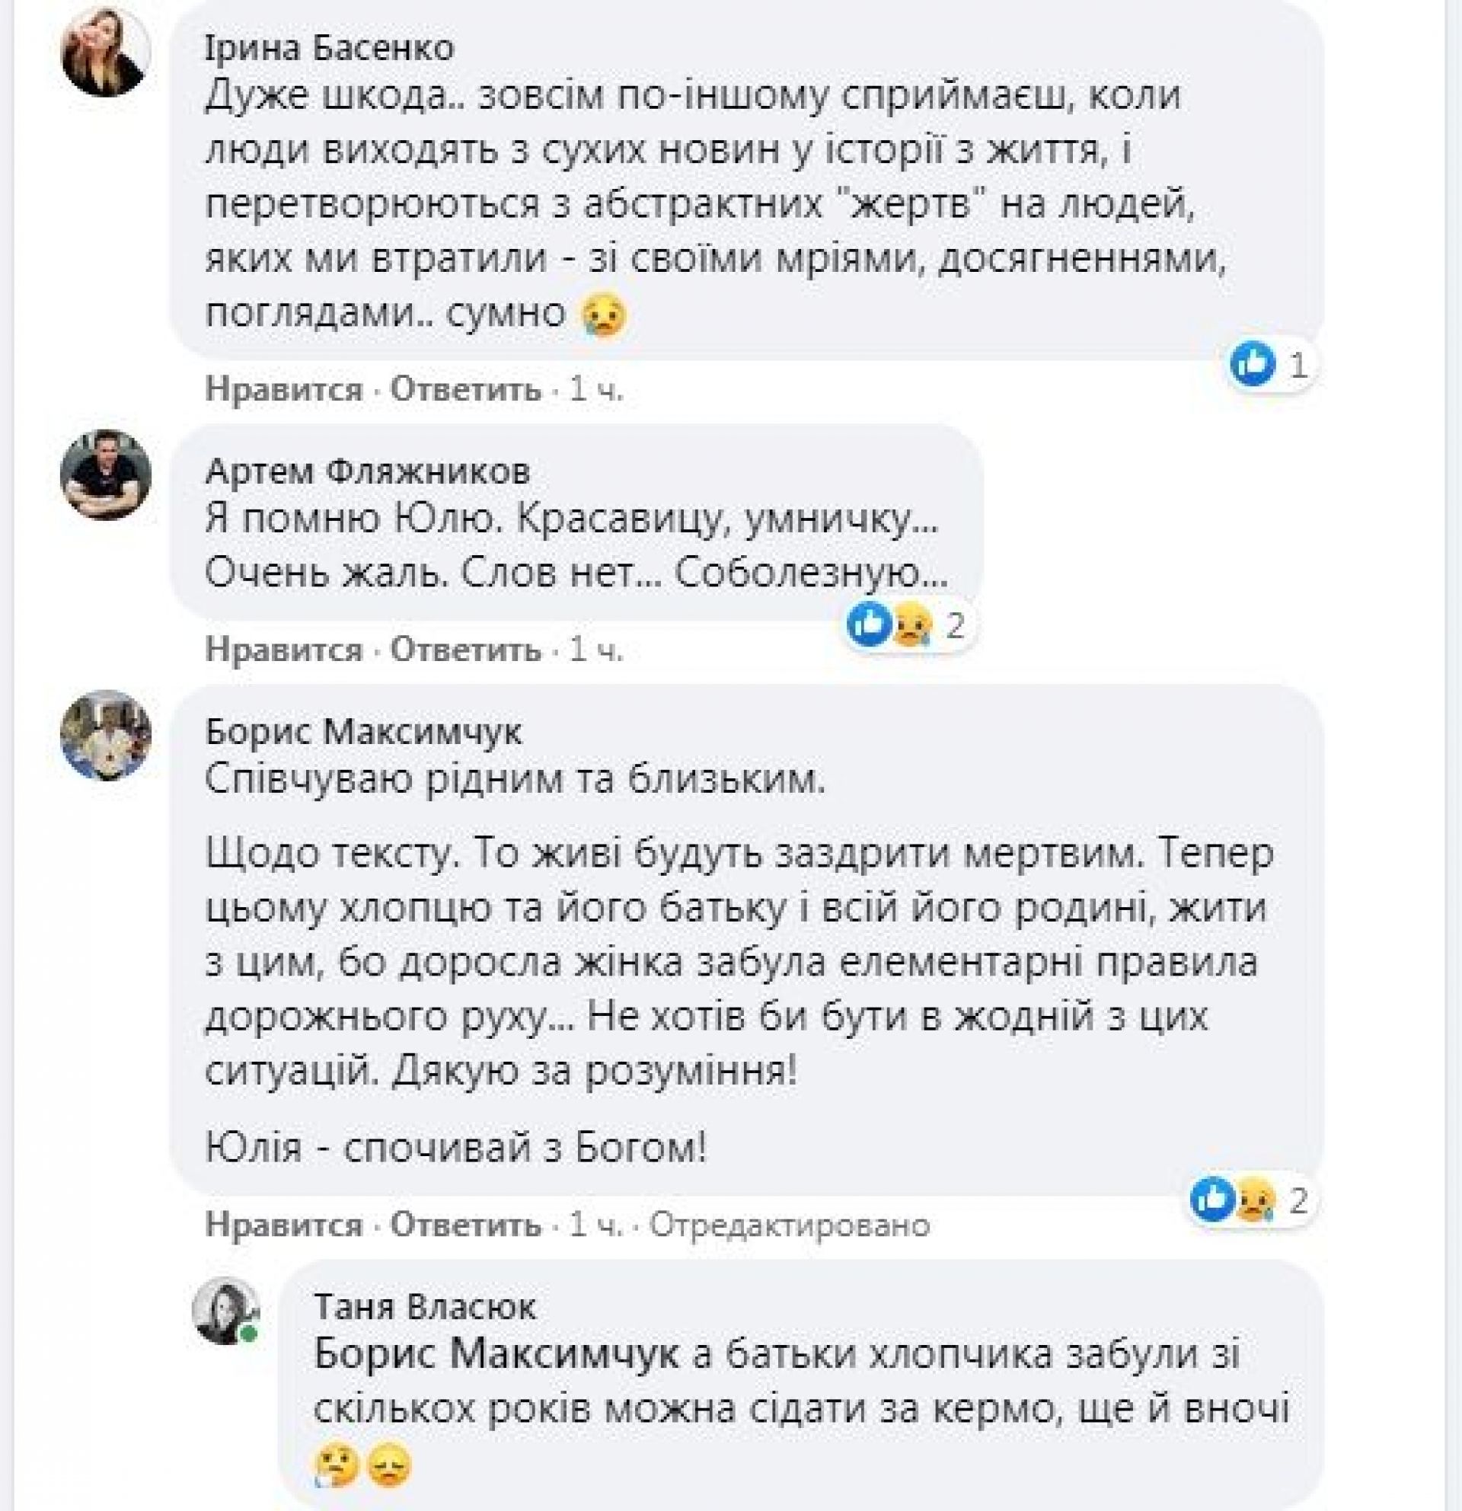
Task: Click Артем Фляжников's profile avatar
Action: click(106, 475)
